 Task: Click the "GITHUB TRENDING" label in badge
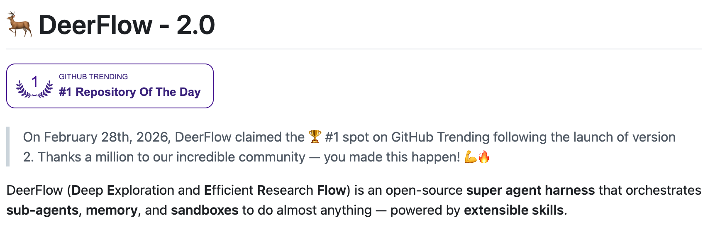click(x=93, y=77)
